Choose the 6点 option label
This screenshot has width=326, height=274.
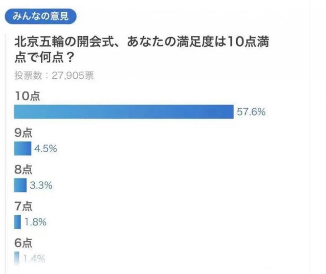coord(23,243)
